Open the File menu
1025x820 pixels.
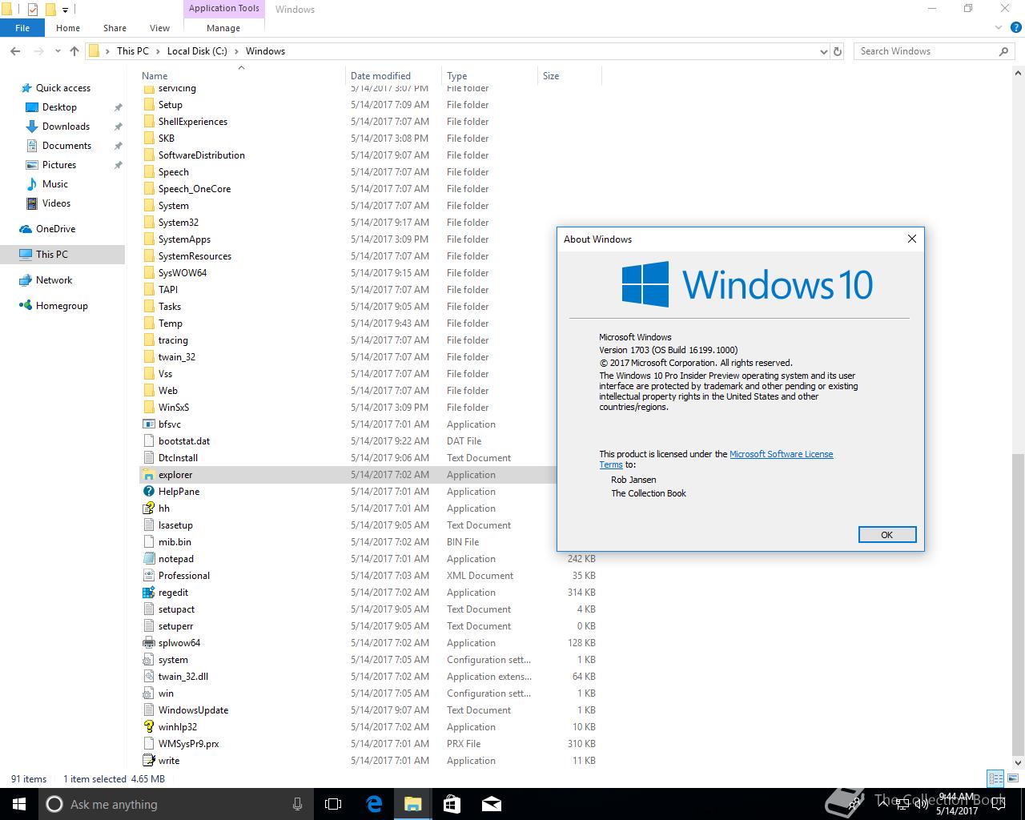click(22, 28)
